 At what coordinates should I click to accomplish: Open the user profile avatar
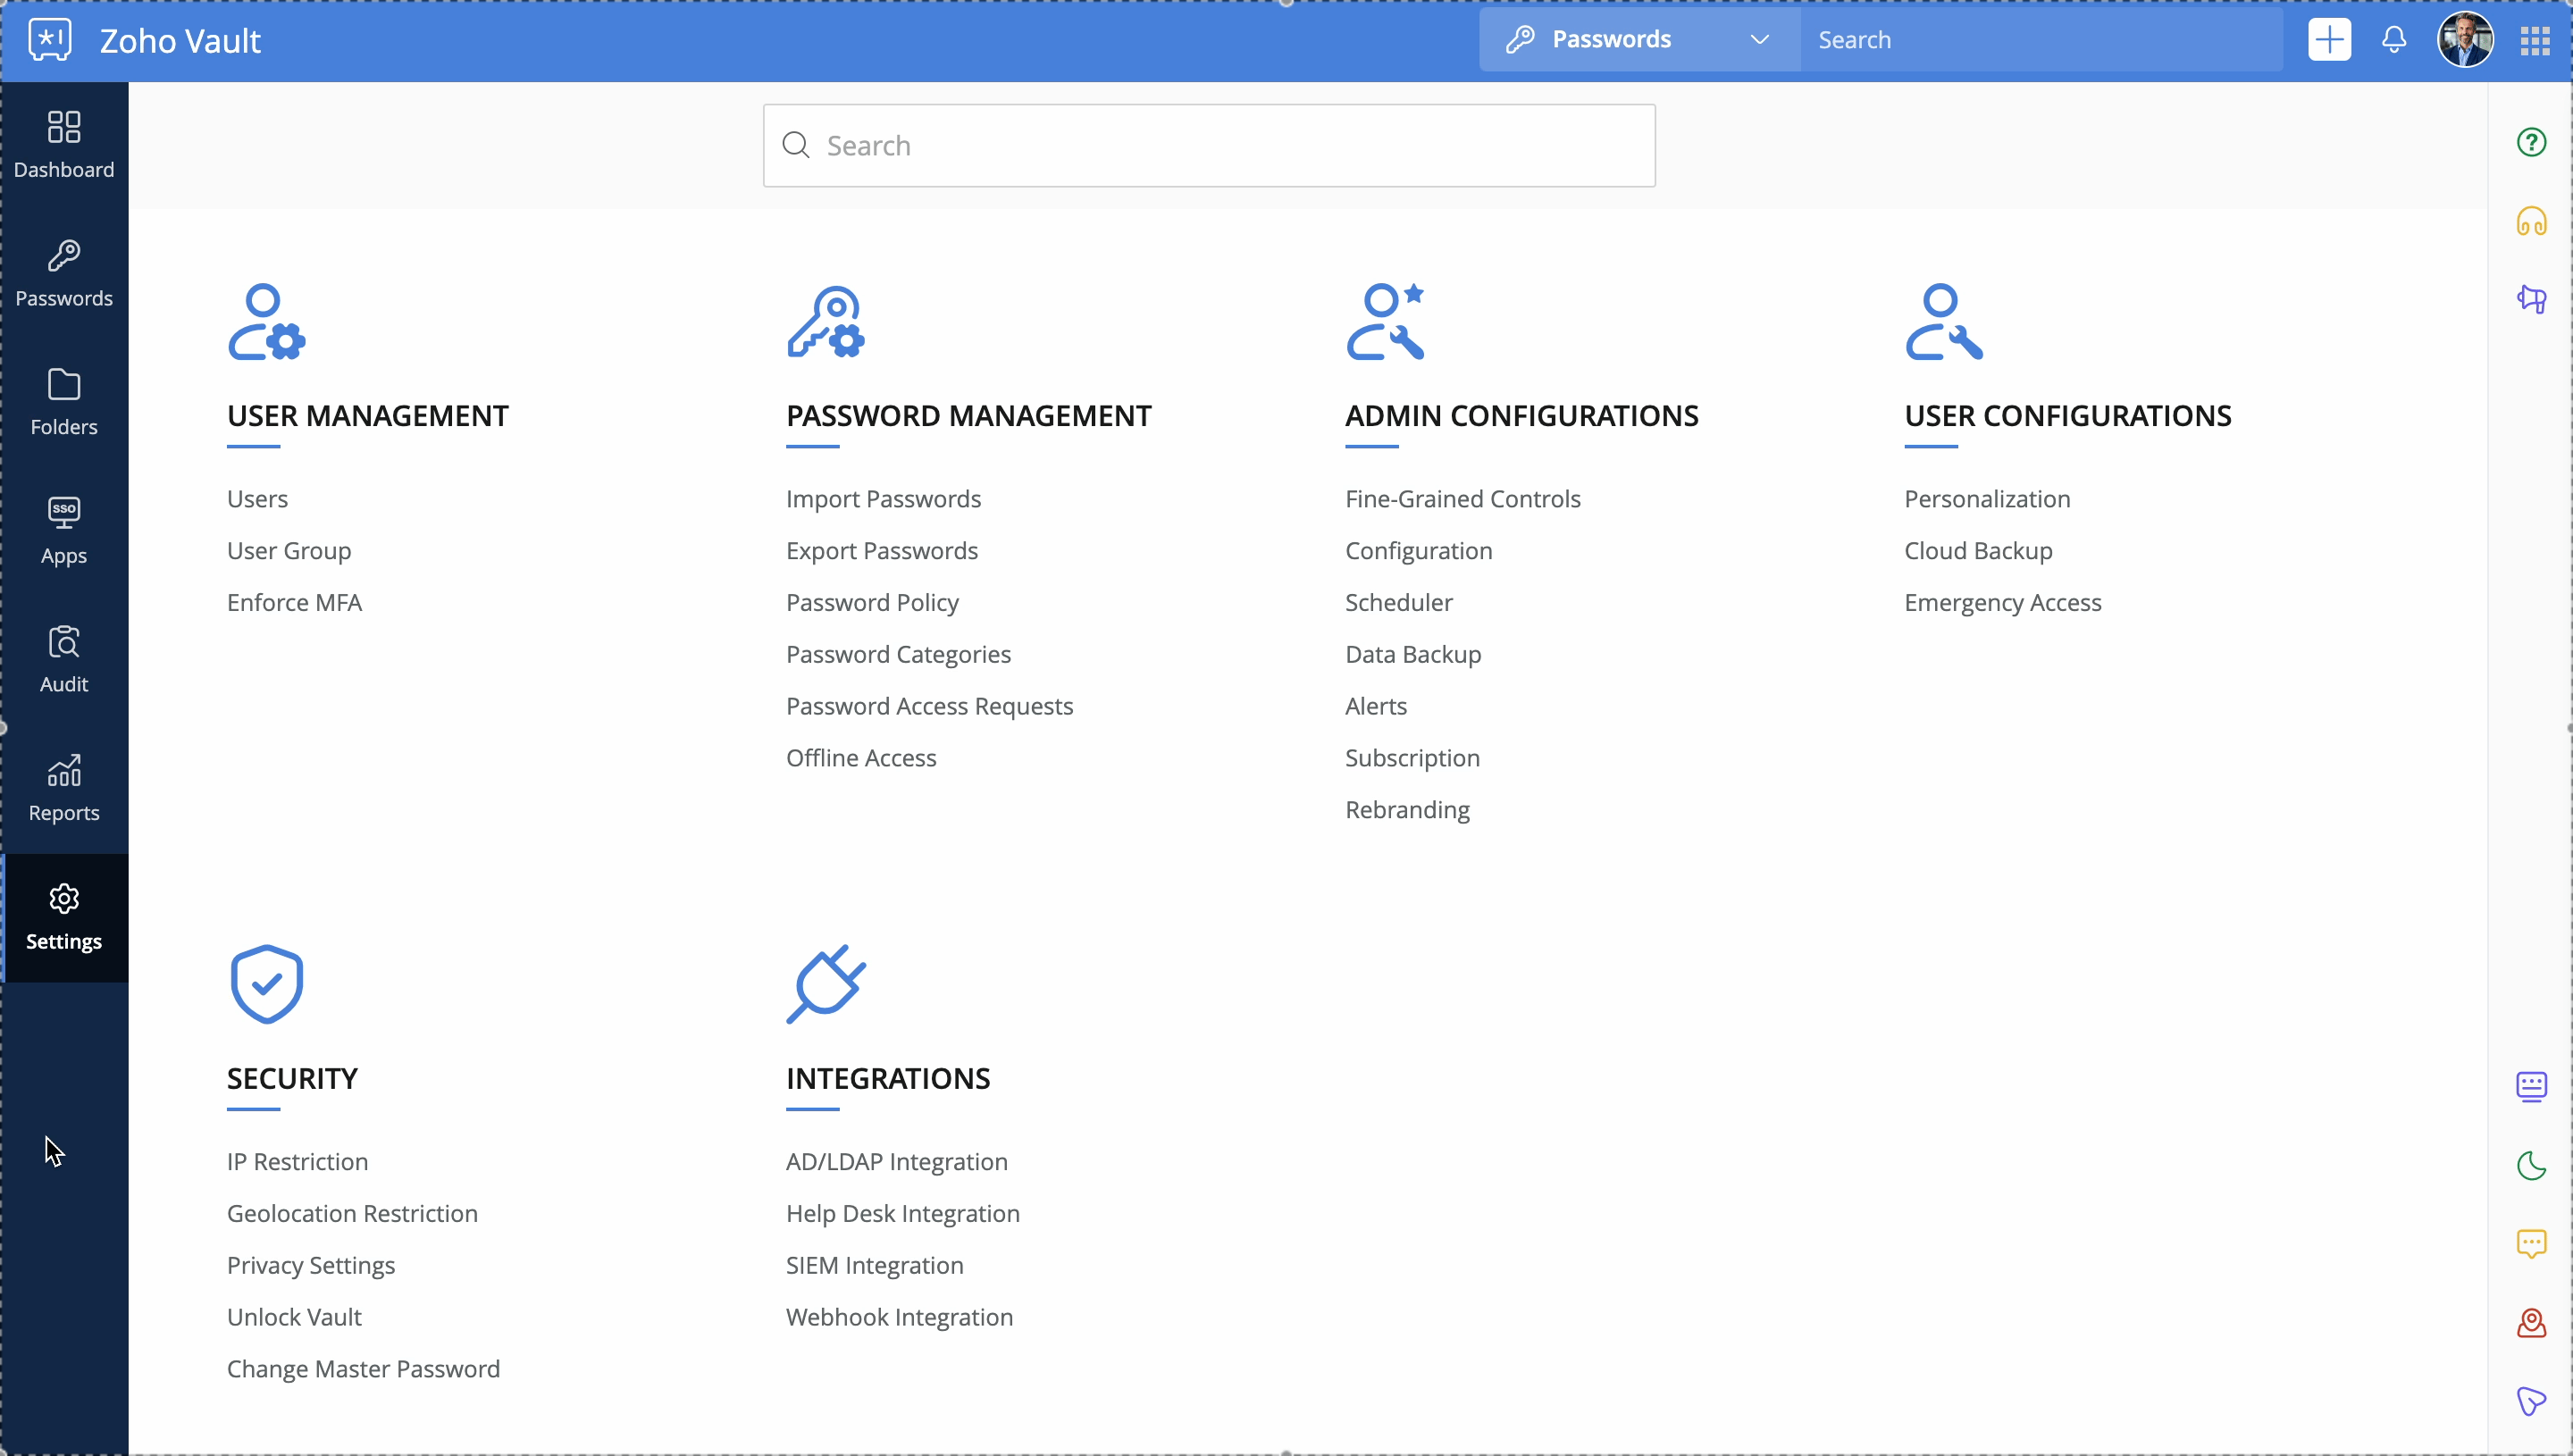point(2464,40)
